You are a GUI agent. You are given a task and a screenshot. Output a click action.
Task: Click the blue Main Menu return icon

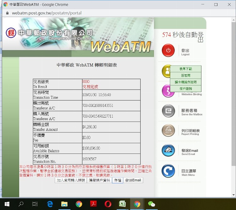click(168, 171)
